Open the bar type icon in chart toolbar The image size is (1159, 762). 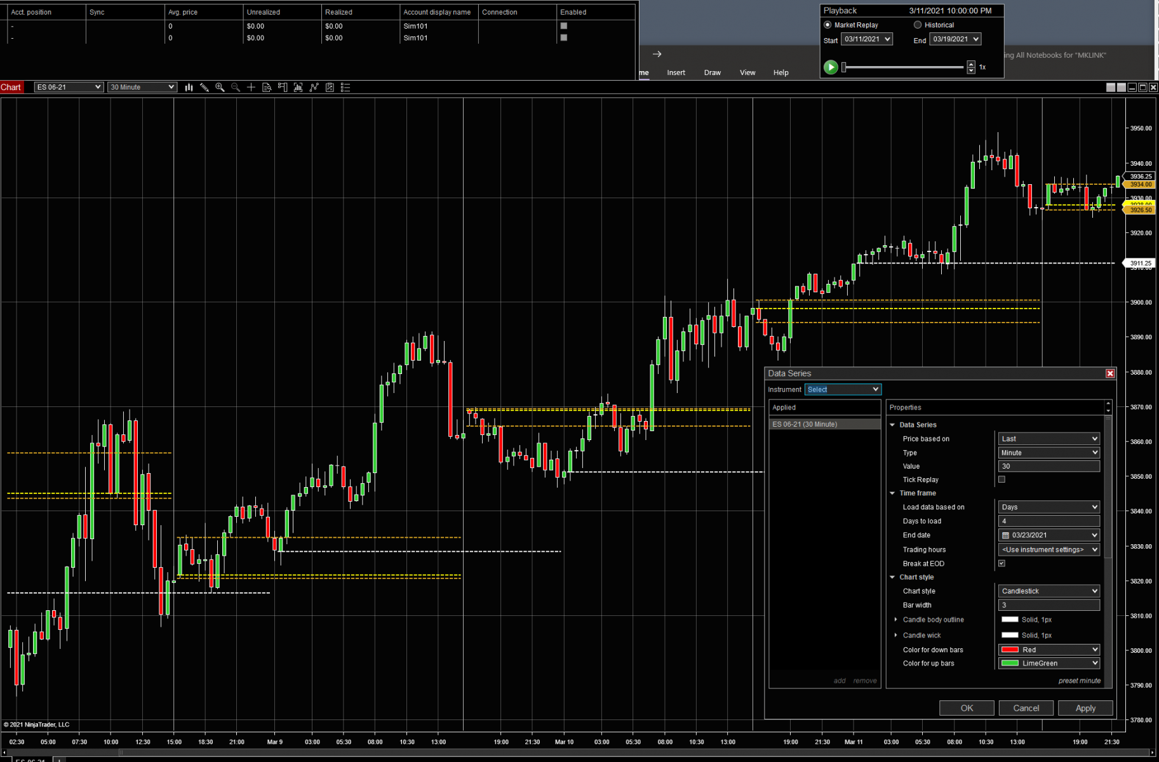coord(189,88)
